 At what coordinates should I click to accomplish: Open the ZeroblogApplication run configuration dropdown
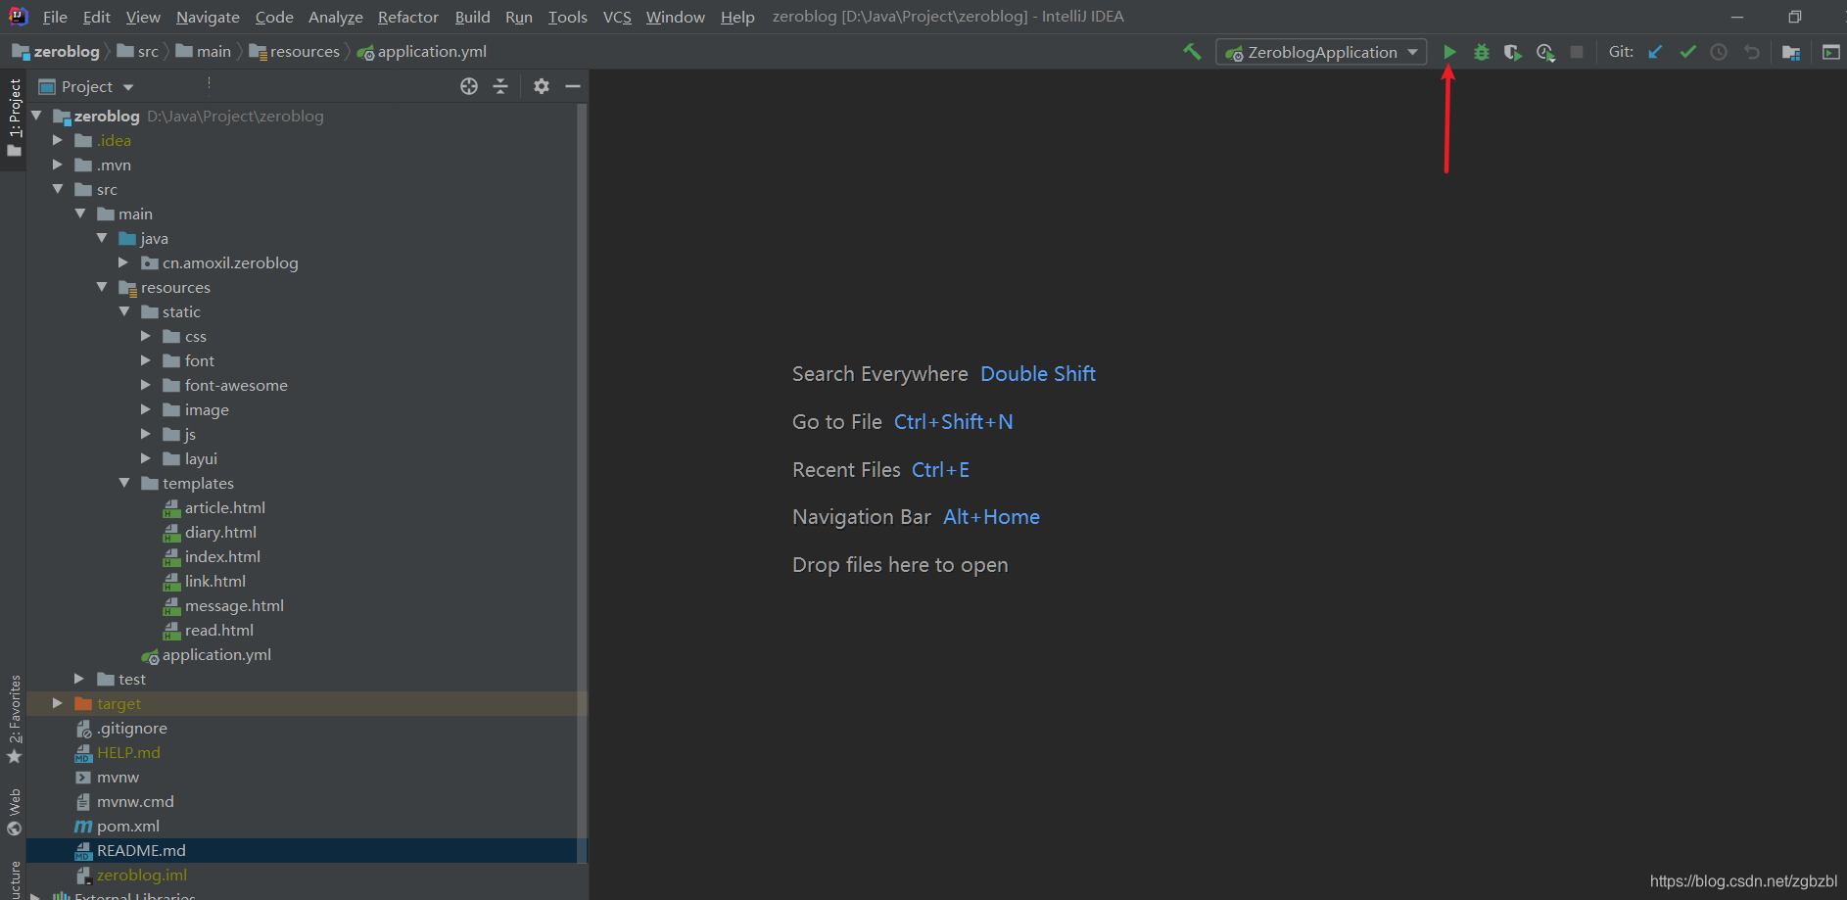(1321, 52)
